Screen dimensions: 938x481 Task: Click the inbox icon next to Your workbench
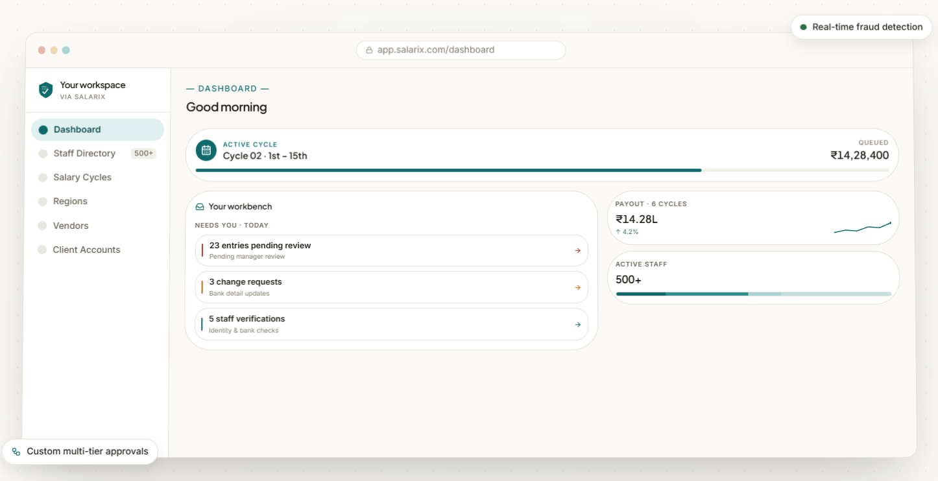click(200, 207)
